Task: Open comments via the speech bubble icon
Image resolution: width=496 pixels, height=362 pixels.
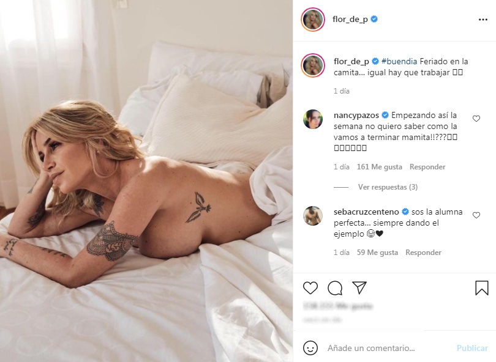Action: [335, 288]
